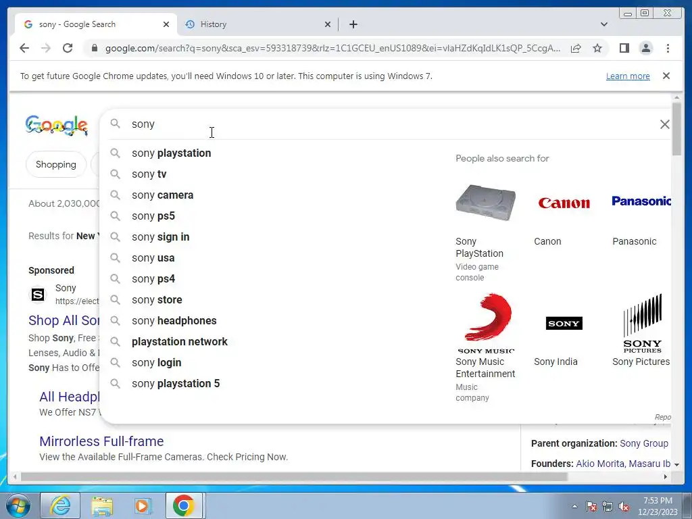Open the Chrome profile avatar icon
Viewport: 692px width, 519px height.
(645, 48)
